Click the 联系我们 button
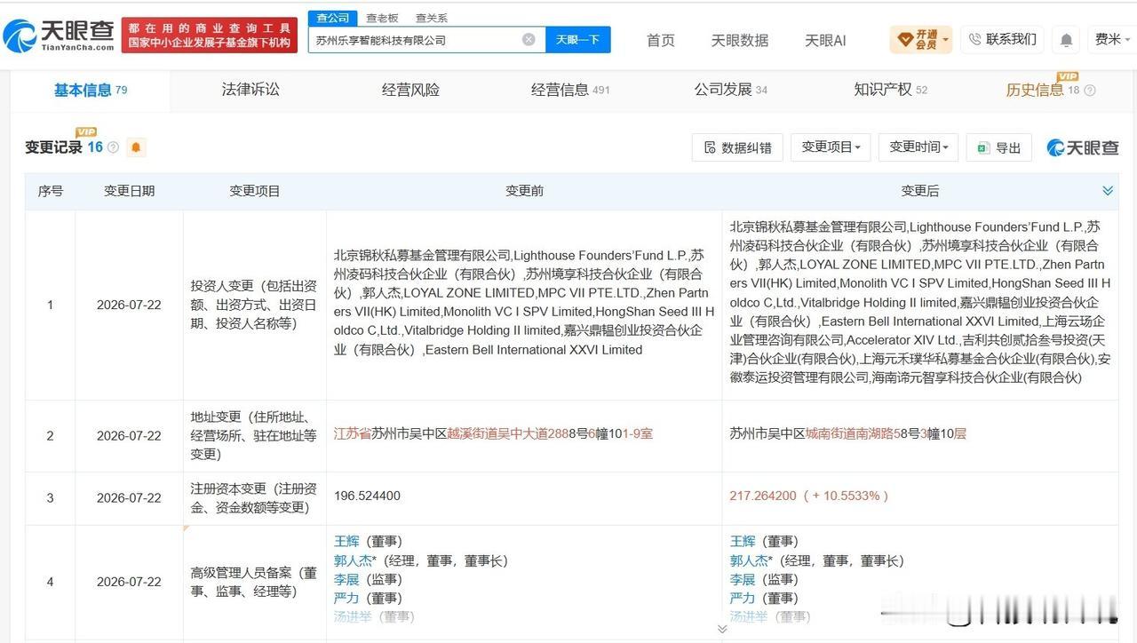 (x=1002, y=40)
